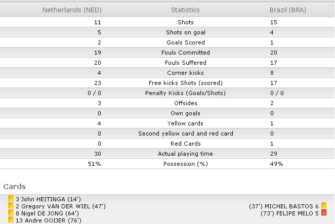Select the Yellow cards row label

[185, 123]
